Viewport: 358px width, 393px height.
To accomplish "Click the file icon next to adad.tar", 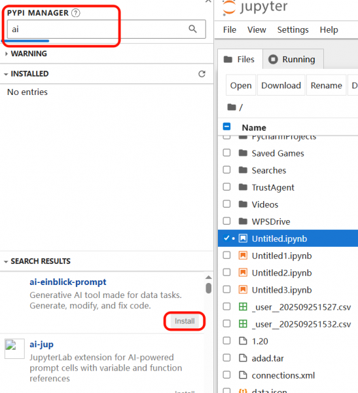I will point(243,358).
